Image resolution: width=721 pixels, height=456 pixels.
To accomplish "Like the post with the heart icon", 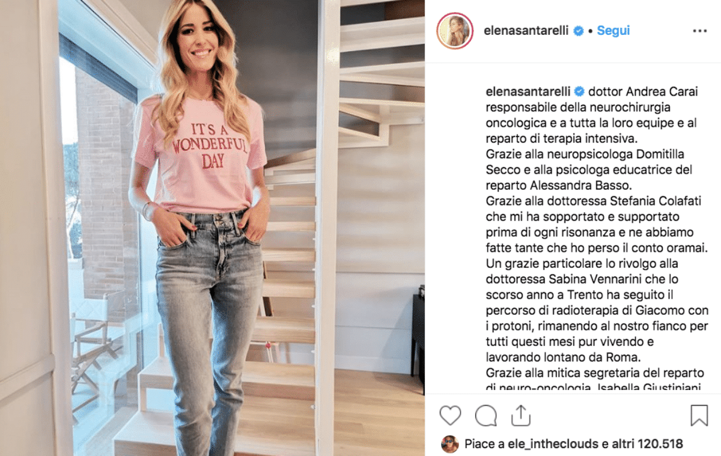I will point(451,416).
